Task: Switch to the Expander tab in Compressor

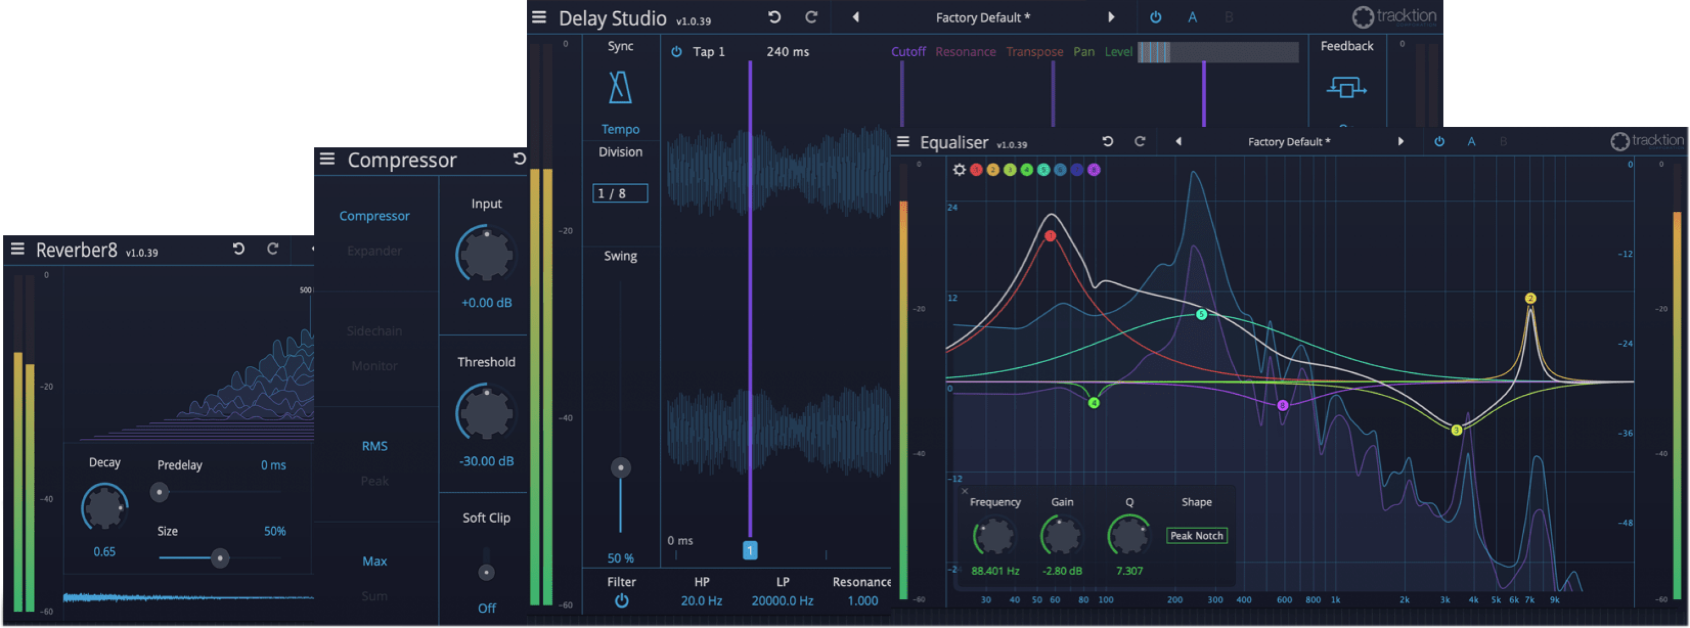Action: point(375,250)
